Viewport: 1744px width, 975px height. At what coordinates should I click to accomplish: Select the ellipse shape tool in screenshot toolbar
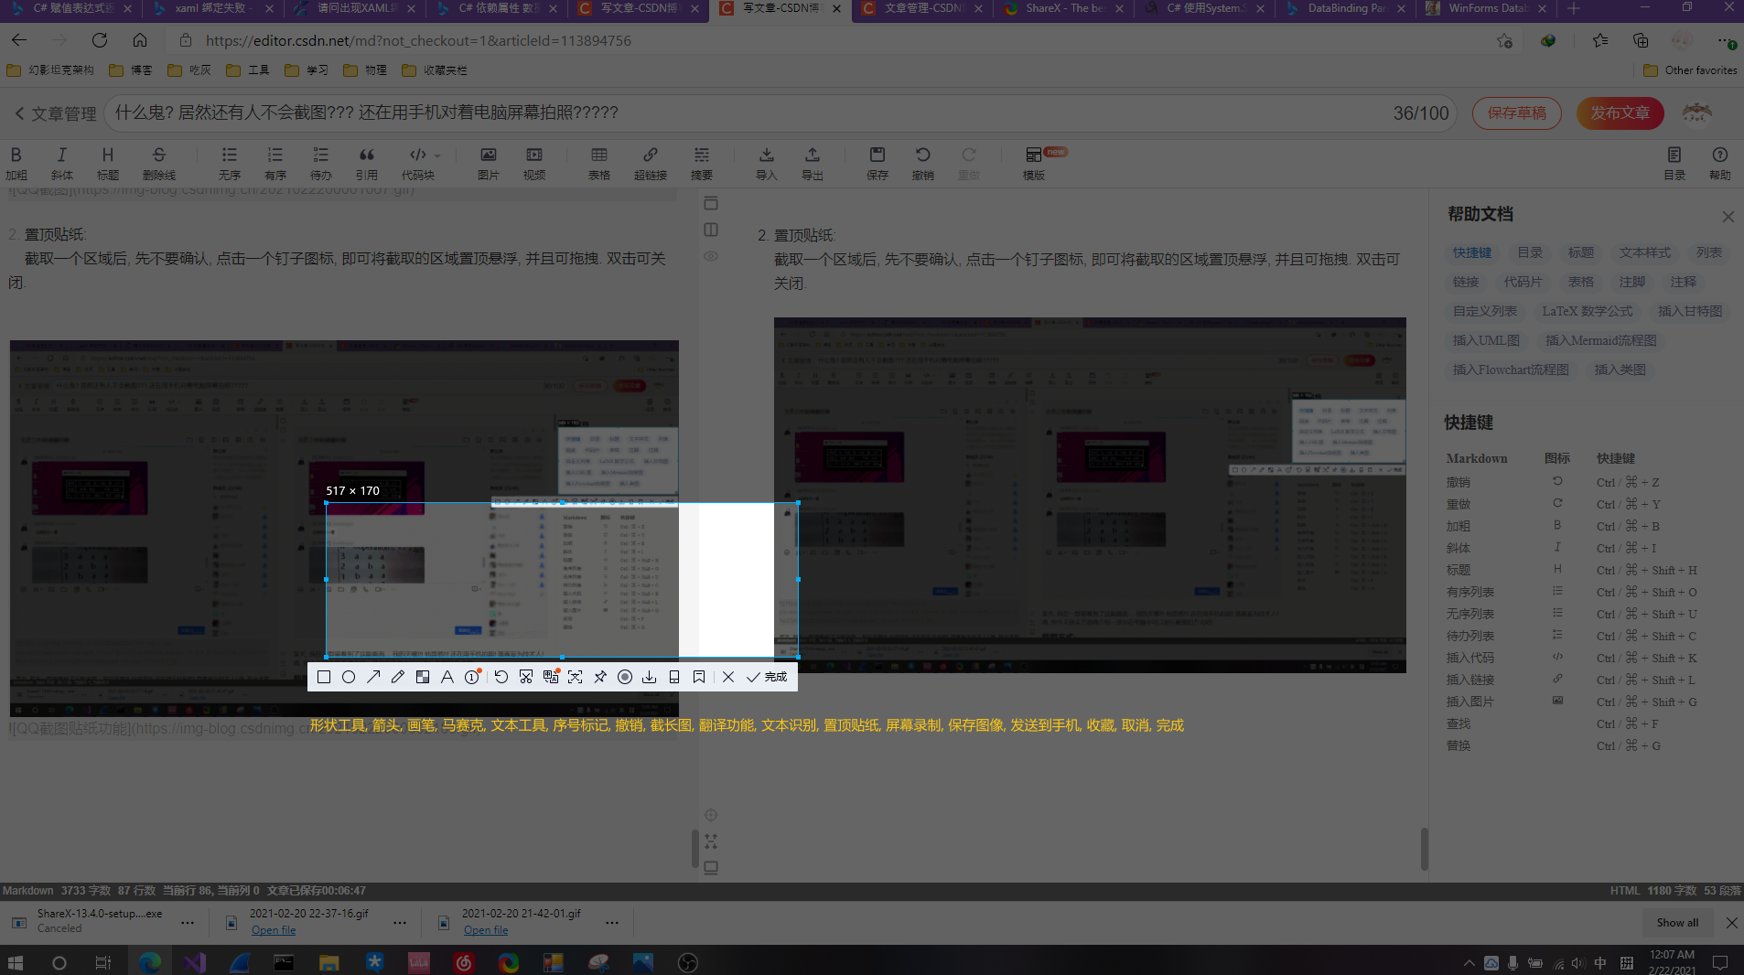(x=349, y=677)
